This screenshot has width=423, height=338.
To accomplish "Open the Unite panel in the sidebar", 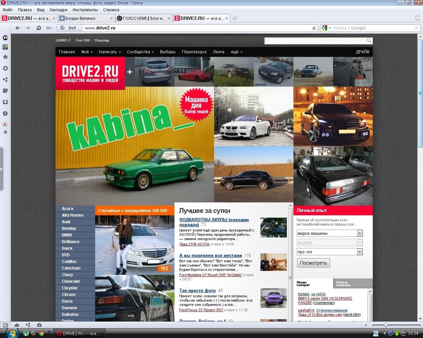I will click(5, 80).
